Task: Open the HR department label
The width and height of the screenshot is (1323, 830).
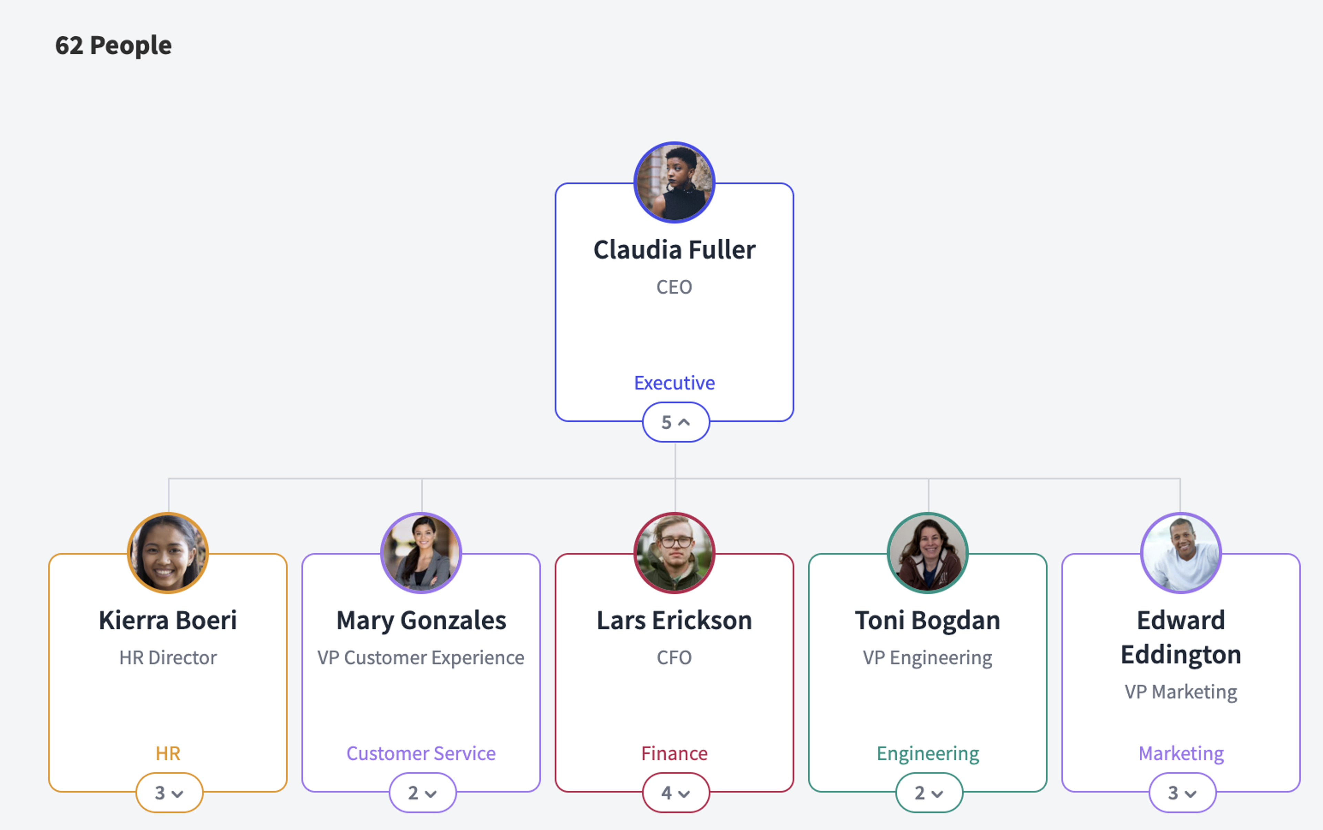Action: [x=168, y=753]
